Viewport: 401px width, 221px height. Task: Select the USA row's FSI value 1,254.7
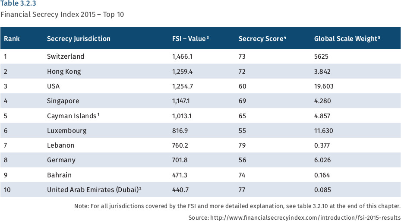182,86
